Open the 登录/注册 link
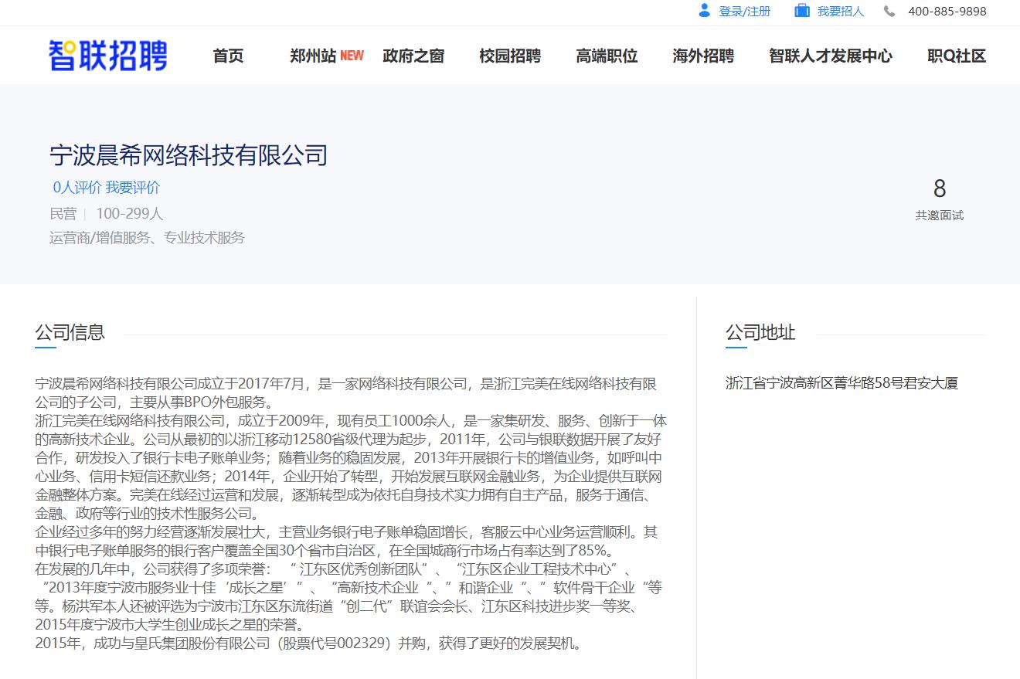The height and width of the screenshot is (679, 1020). click(x=744, y=12)
